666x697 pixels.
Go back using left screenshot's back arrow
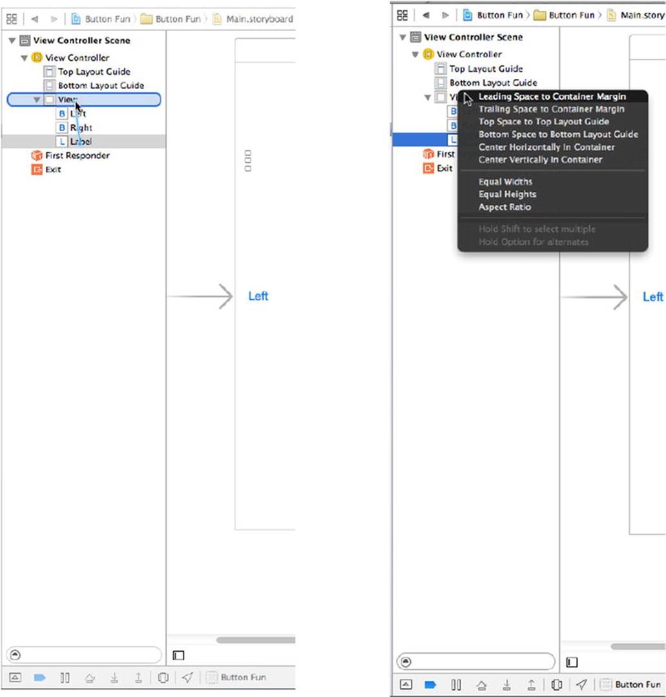pos(35,19)
